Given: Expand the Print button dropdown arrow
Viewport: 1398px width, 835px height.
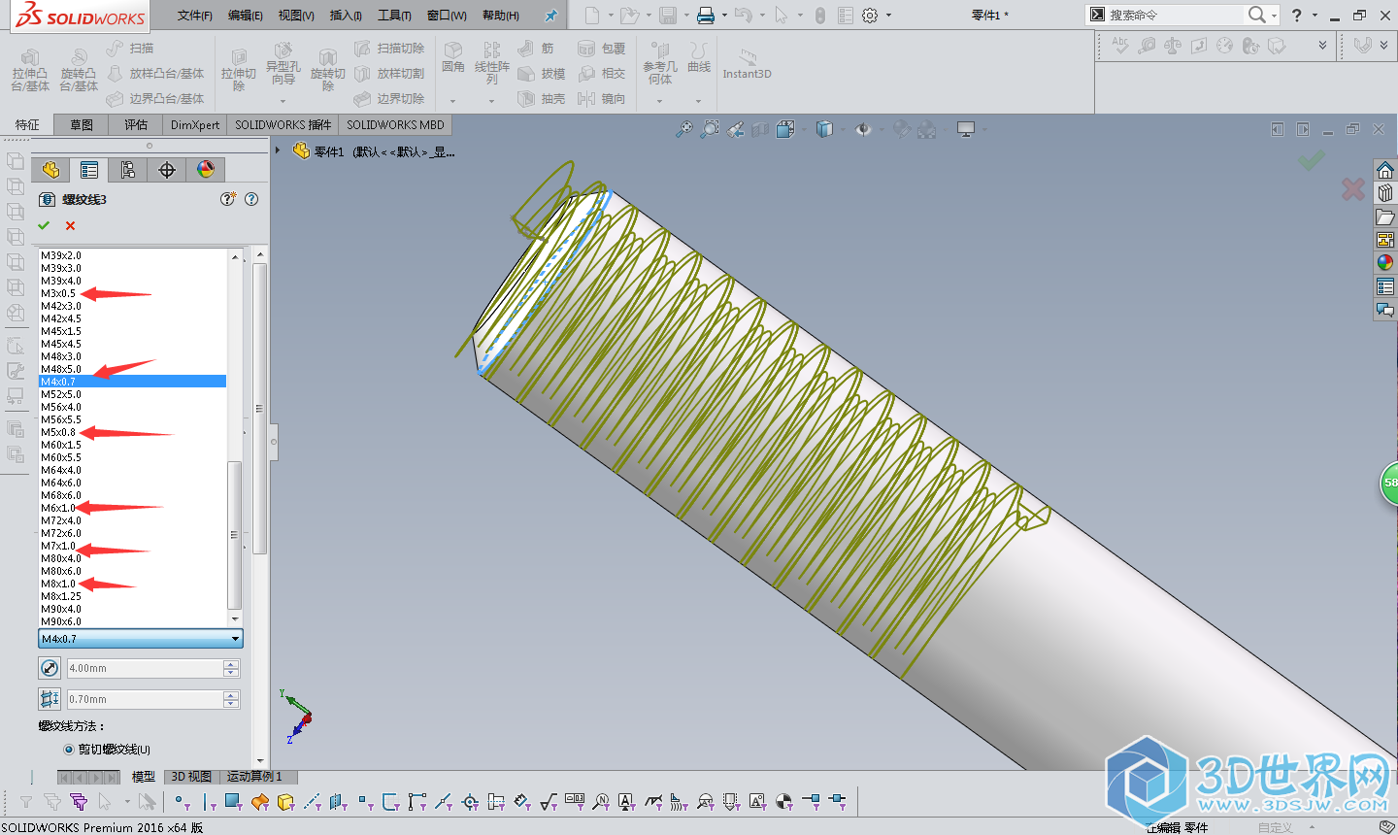Looking at the screenshot, I should [724, 15].
